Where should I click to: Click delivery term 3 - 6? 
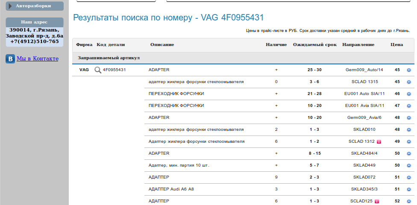[314, 82]
